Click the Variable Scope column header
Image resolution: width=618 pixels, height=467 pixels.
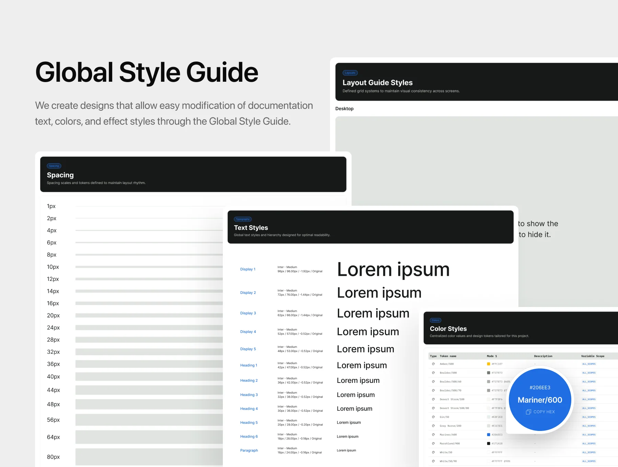coord(593,356)
